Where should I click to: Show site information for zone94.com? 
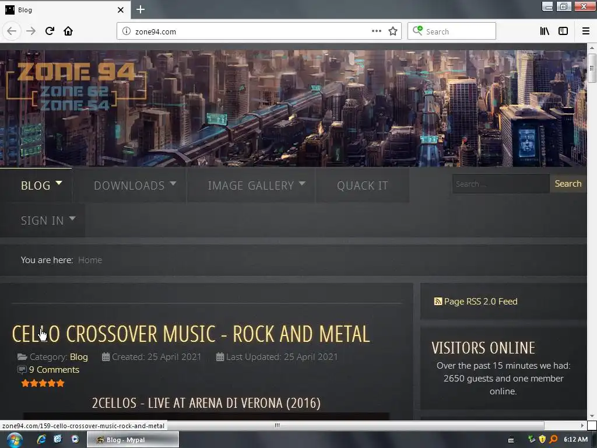(127, 32)
